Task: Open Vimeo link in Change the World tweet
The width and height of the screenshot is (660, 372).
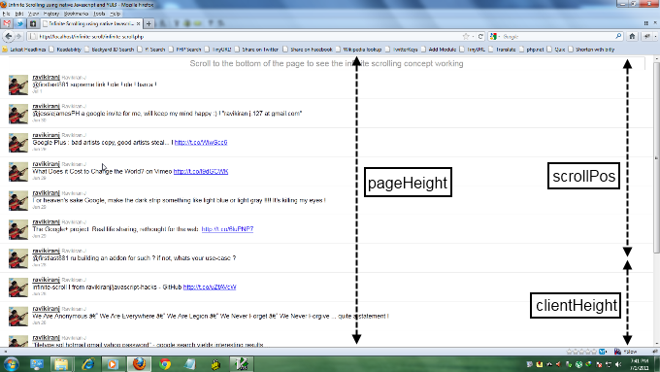Action: (201, 172)
